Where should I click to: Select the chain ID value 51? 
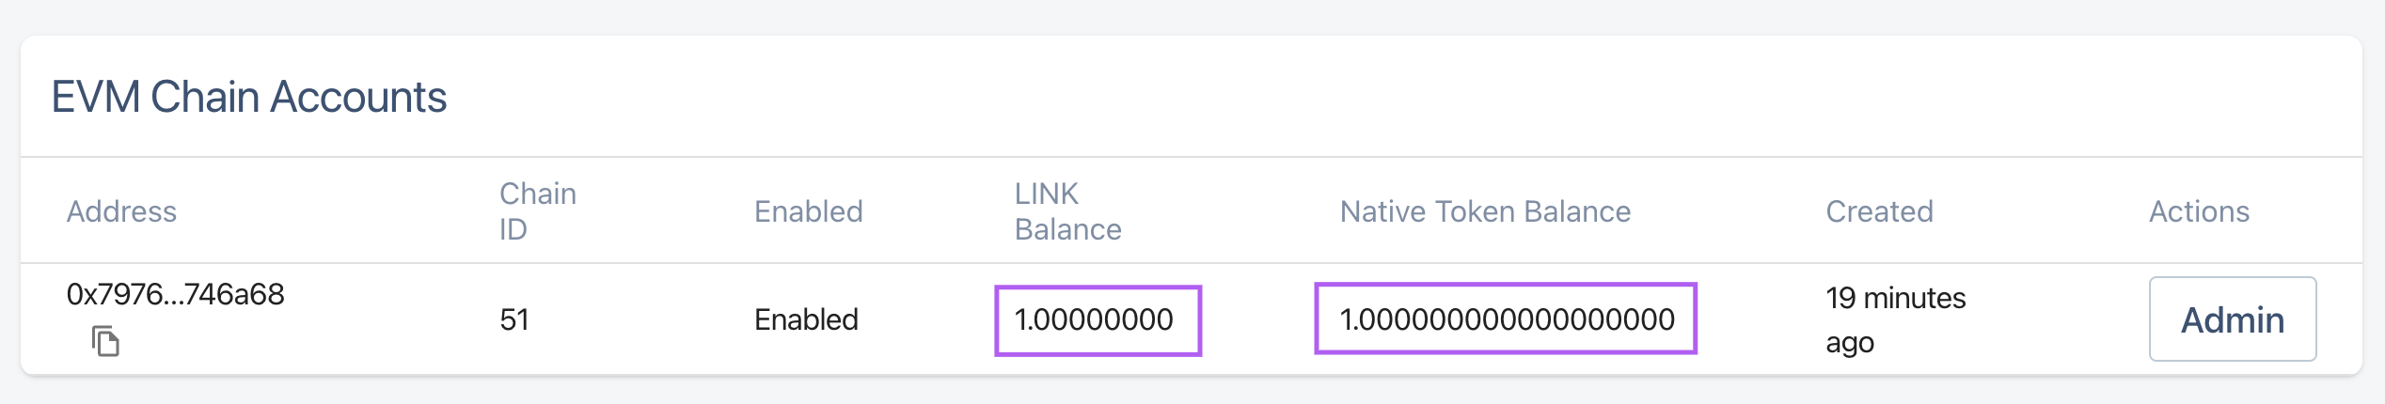pos(513,320)
